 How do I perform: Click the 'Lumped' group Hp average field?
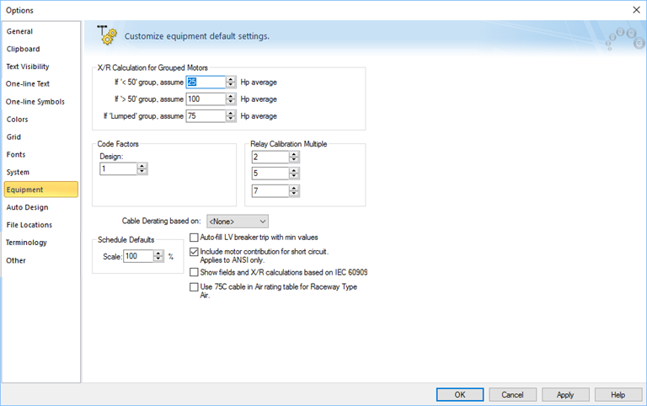coord(205,116)
